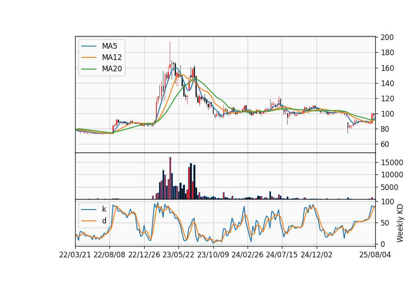Click the MA5 legend label
This screenshot has height=300, width=417.
click(x=109, y=46)
